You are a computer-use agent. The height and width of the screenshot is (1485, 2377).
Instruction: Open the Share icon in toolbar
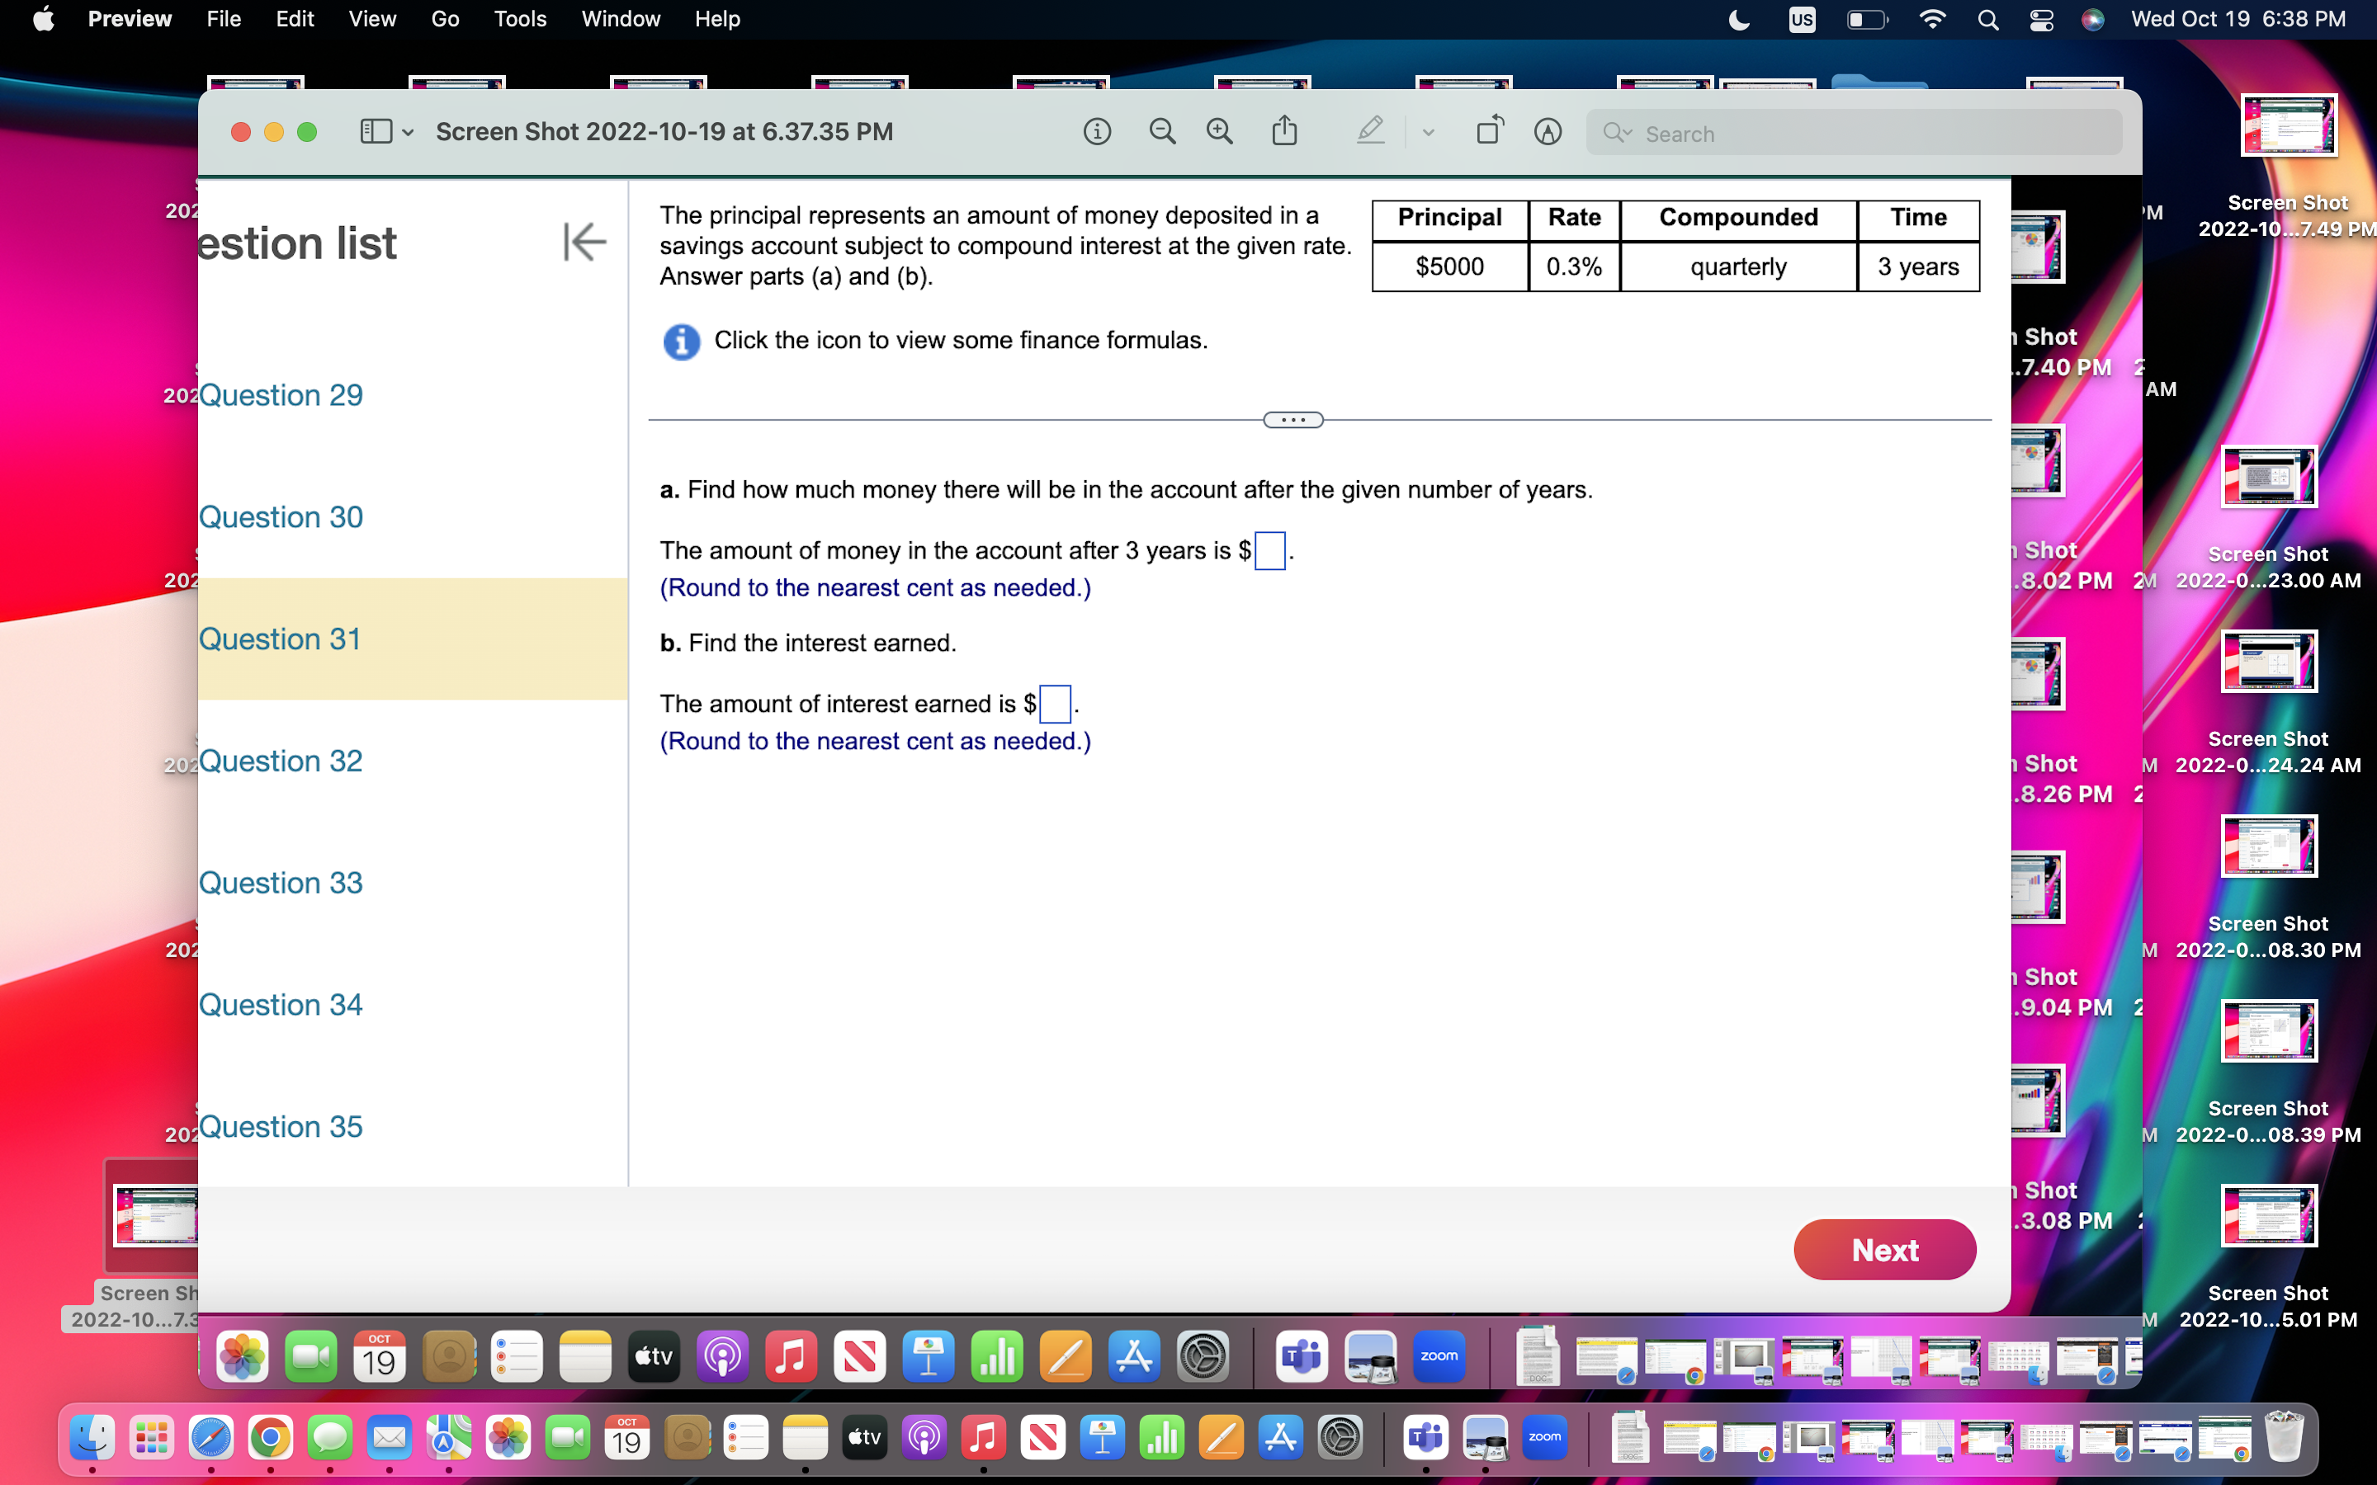point(1285,132)
